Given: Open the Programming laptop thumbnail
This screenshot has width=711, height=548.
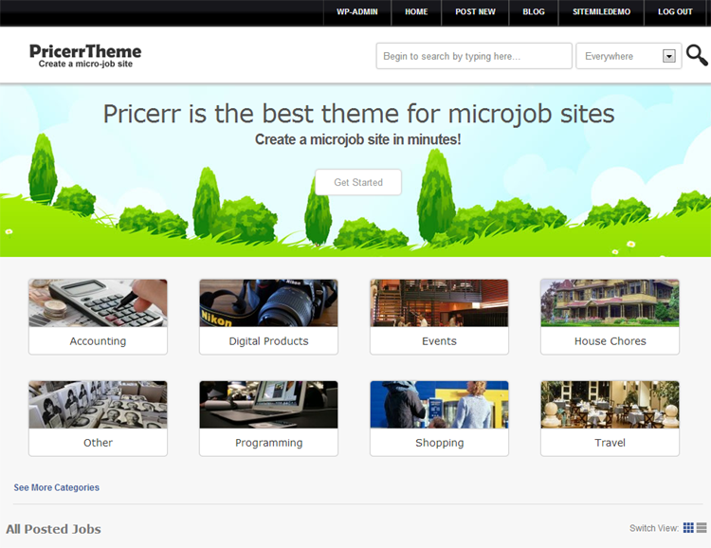Looking at the screenshot, I should pyautogui.click(x=268, y=405).
